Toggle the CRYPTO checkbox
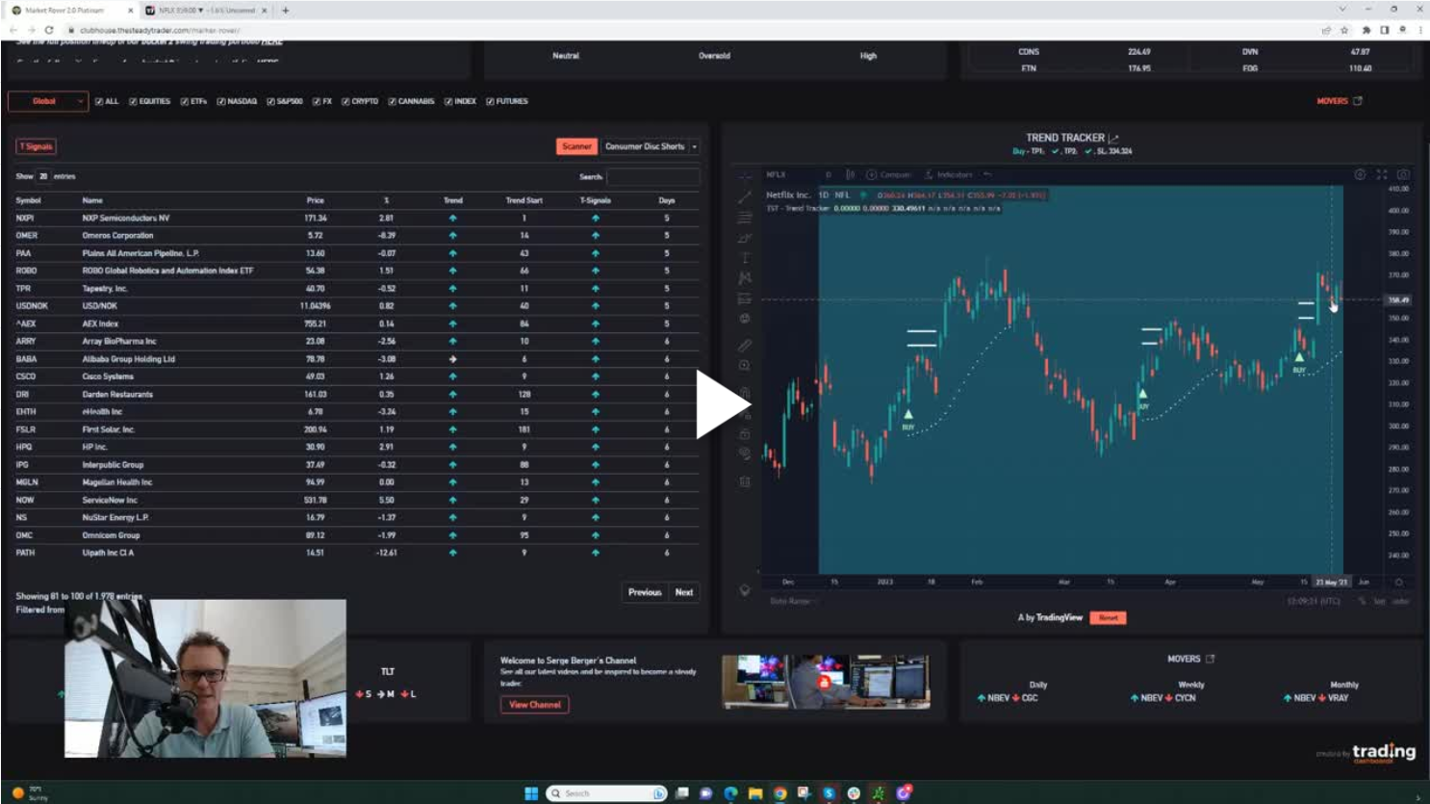 pyautogui.click(x=345, y=101)
